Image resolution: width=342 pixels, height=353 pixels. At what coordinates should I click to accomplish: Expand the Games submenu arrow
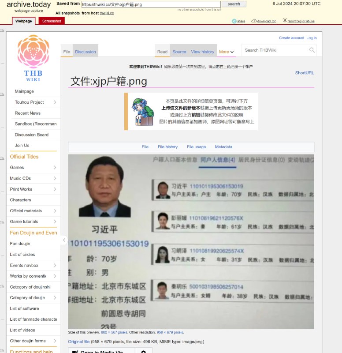pyautogui.click(x=55, y=167)
